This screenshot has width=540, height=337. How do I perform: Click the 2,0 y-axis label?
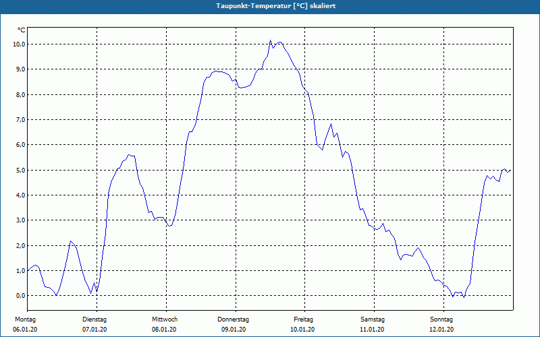pos(20,245)
